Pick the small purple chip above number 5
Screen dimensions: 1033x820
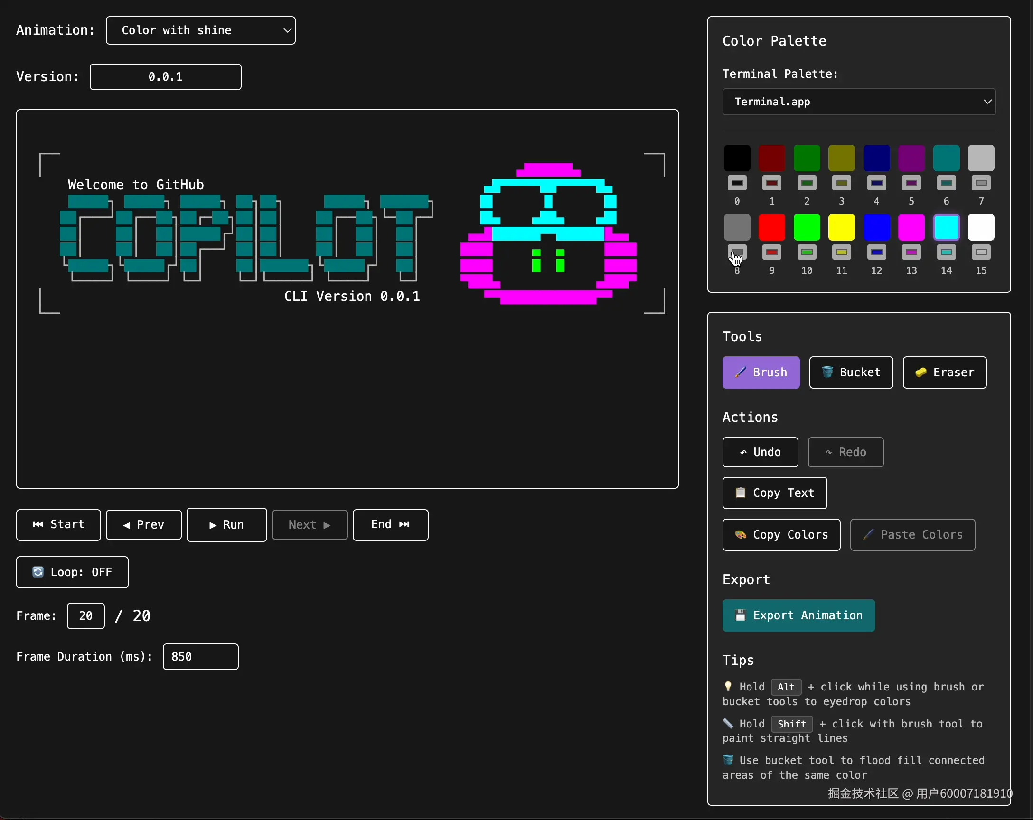(x=911, y=183)
